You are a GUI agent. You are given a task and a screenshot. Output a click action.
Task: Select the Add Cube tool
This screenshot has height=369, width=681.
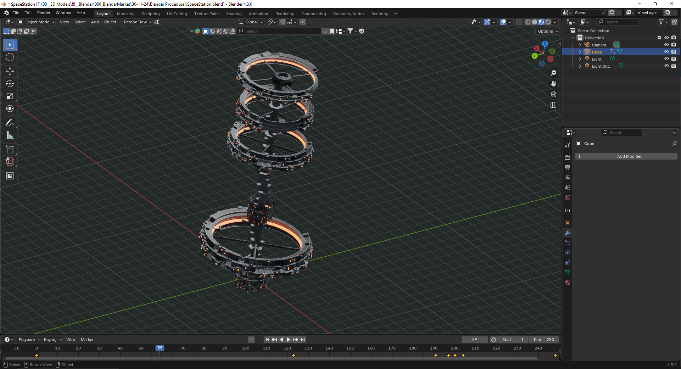(x=10, y=149)
